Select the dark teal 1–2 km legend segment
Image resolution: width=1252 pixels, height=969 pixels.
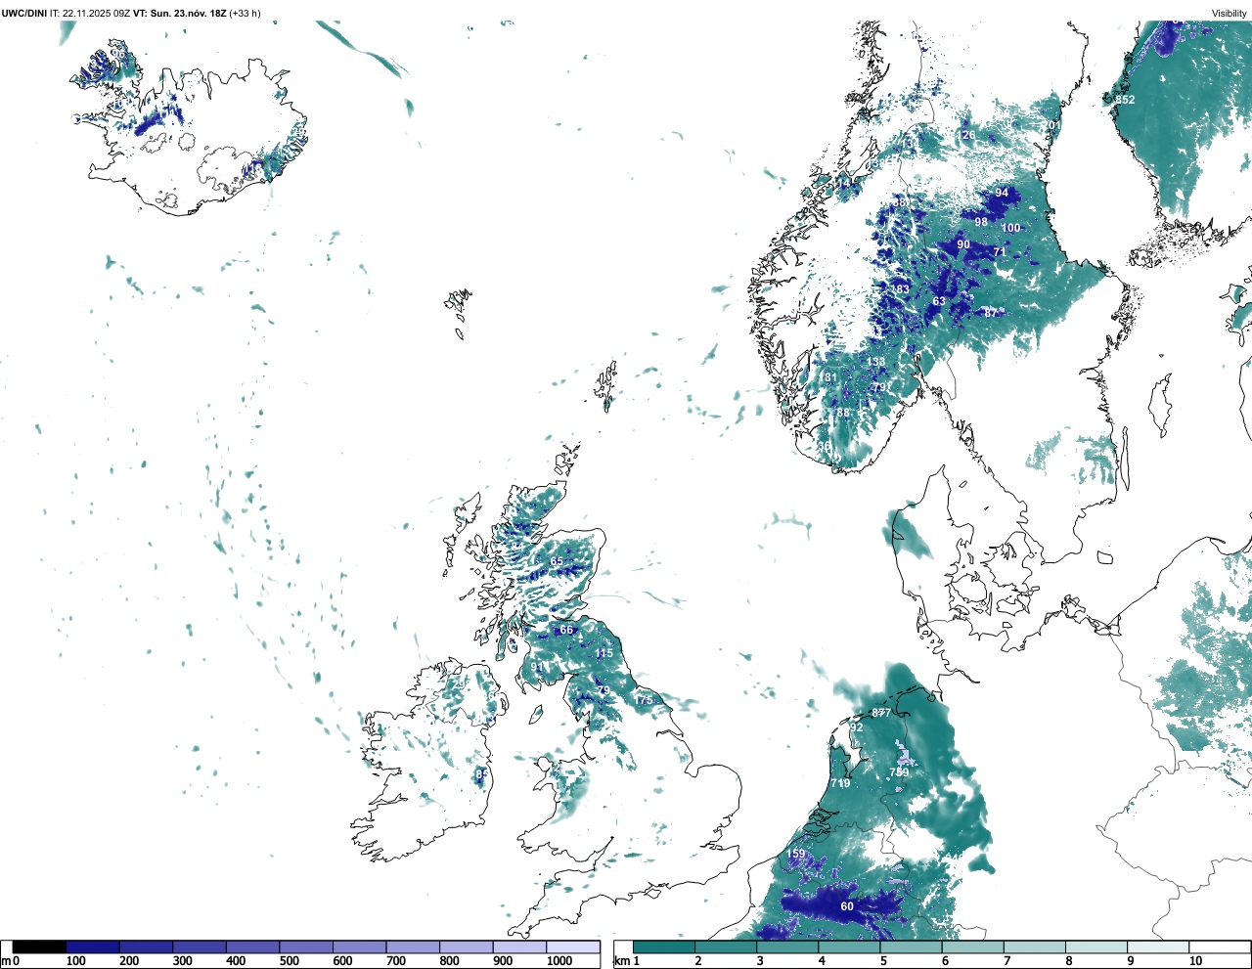663,947
